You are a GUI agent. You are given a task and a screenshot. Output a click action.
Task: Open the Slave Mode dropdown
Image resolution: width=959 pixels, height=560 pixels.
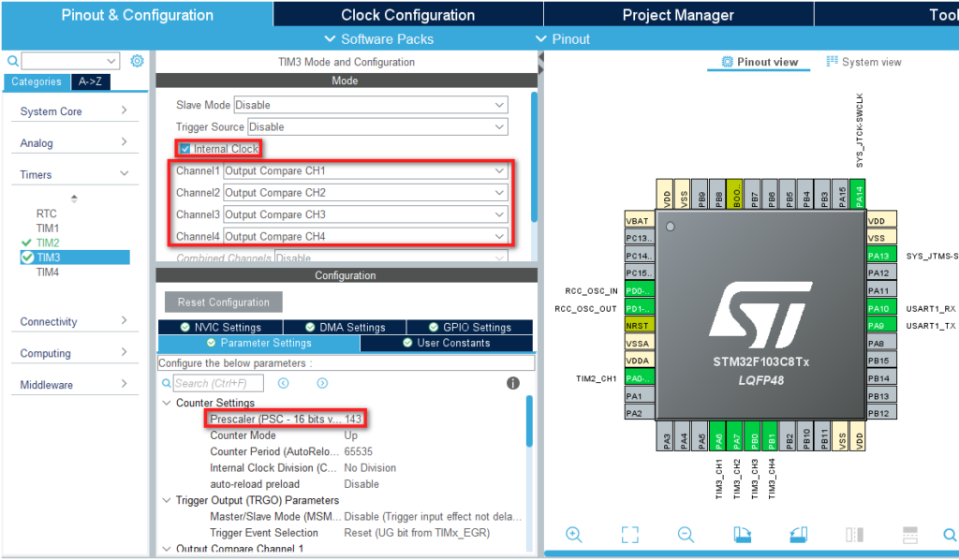tap(370, 105)
